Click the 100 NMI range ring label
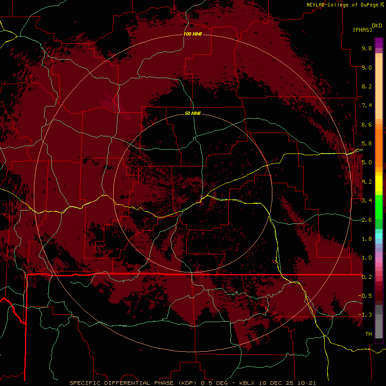Viewport: 386px width, 386px height. (x=193, y=34)
